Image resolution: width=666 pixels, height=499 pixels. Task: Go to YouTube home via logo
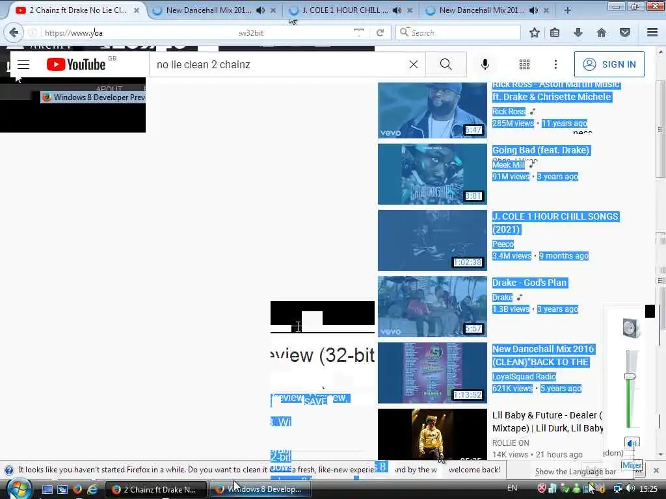click(76, 64)
